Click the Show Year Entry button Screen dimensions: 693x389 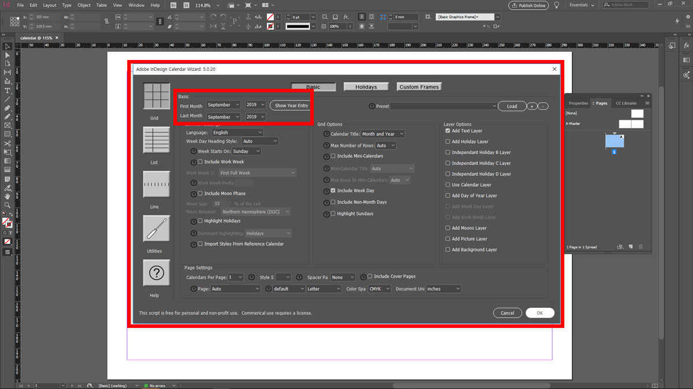pyautogui.click(x=292, y=105)
